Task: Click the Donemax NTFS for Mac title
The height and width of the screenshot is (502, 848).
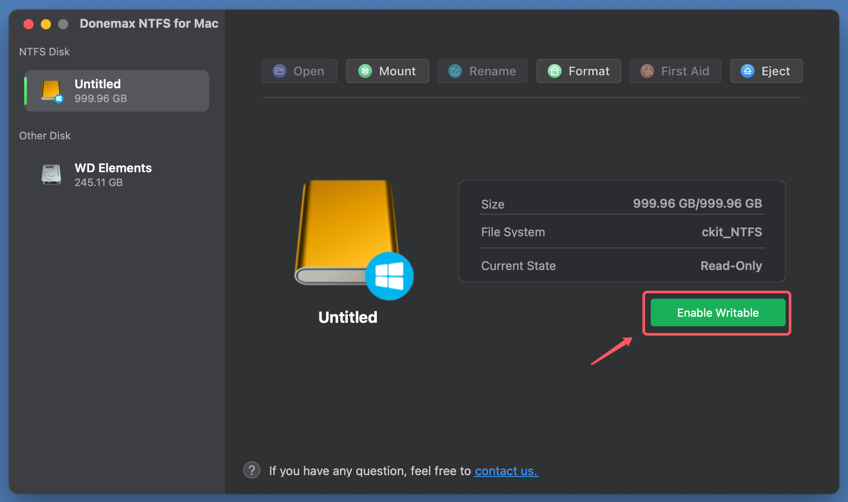Action: point(149,23)
